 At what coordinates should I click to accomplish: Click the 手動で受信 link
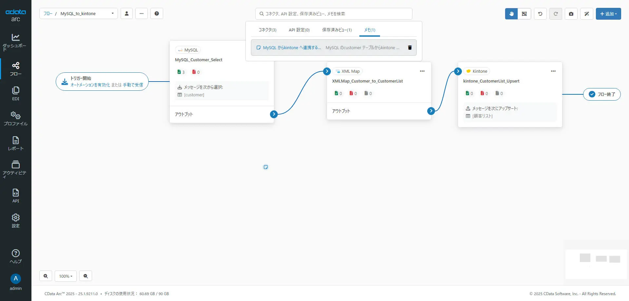click(133, 85)
